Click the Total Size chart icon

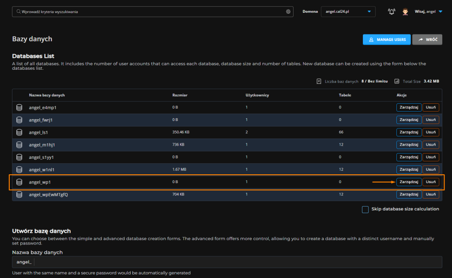(x=397, y=81)
